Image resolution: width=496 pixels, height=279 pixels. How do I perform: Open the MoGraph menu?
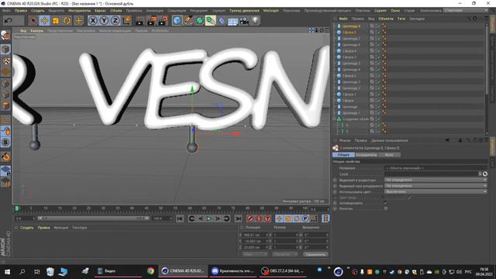click(x=271, y=11)
